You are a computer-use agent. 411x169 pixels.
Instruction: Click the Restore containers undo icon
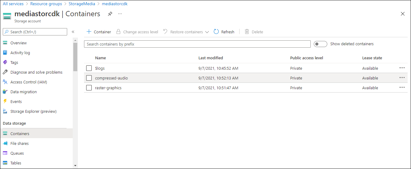coord(165,31)
